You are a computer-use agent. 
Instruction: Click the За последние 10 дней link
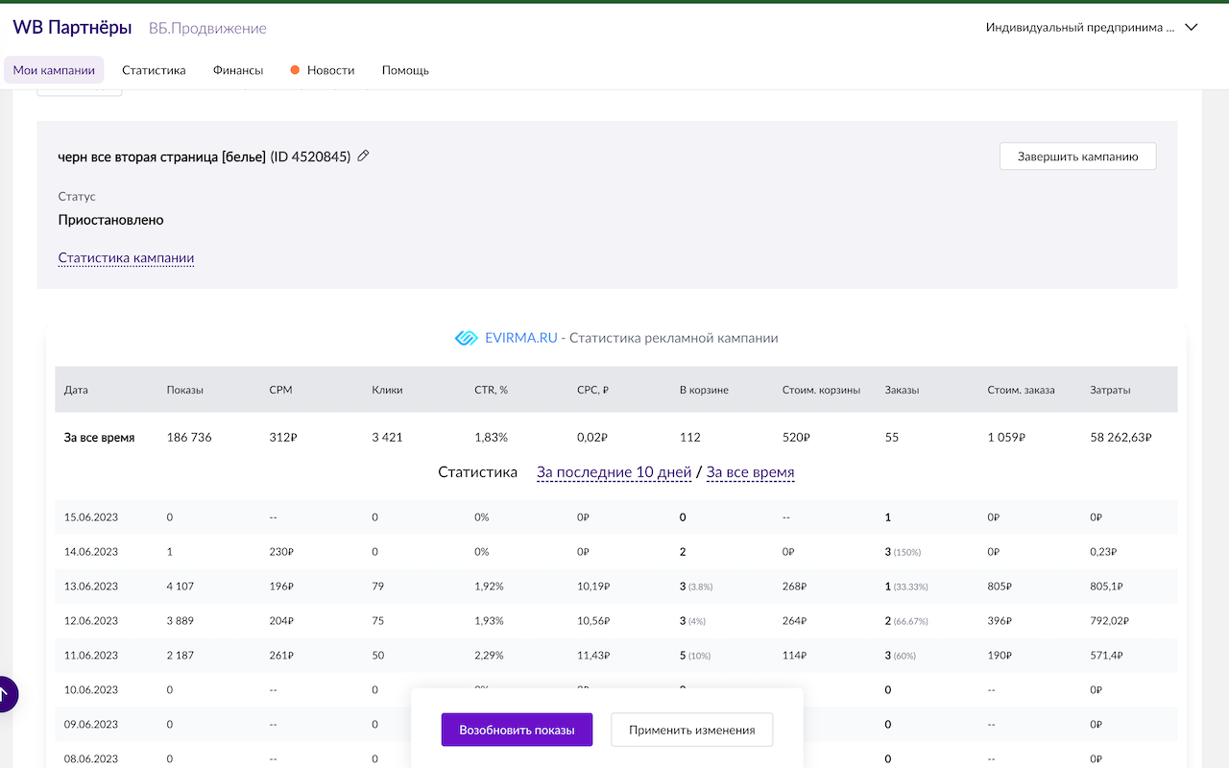tap(614, 471)
